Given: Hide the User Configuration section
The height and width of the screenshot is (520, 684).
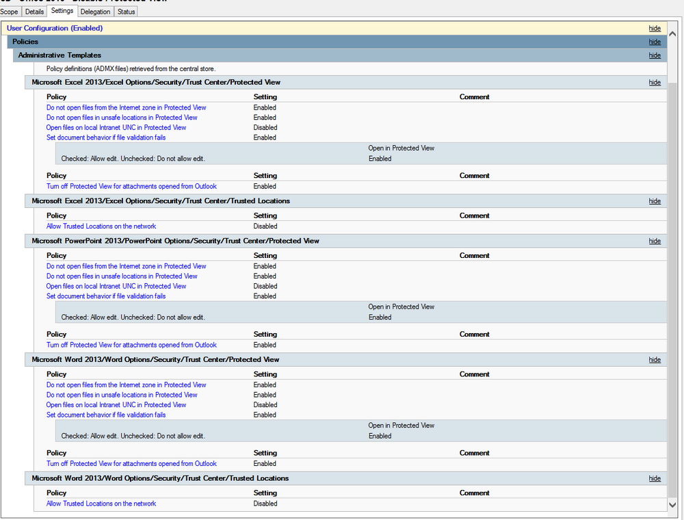Looking at the screenshot, I should pos(655,28).
